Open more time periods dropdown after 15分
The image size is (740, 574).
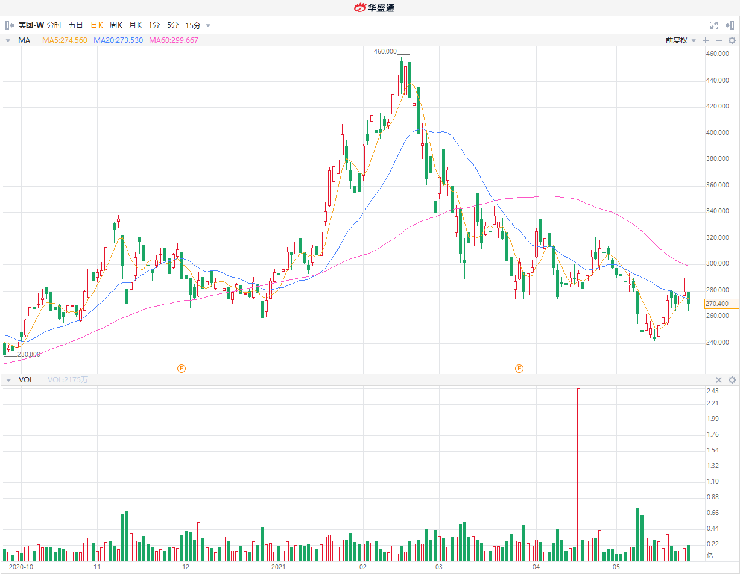click(209, 25)
